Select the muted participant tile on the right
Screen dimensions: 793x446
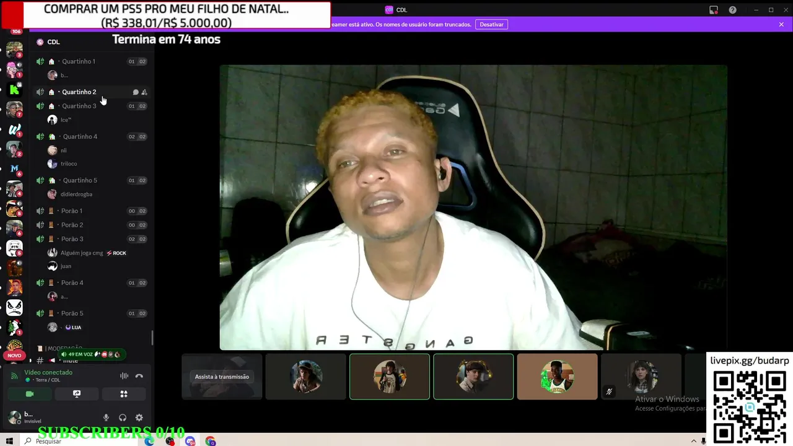pos(641,377)
